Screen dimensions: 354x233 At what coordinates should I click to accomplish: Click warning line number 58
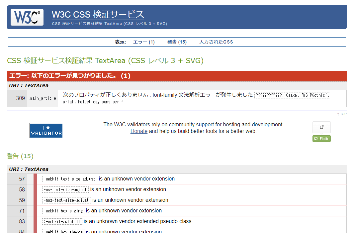pyautogui.click(x=22, y=189)
